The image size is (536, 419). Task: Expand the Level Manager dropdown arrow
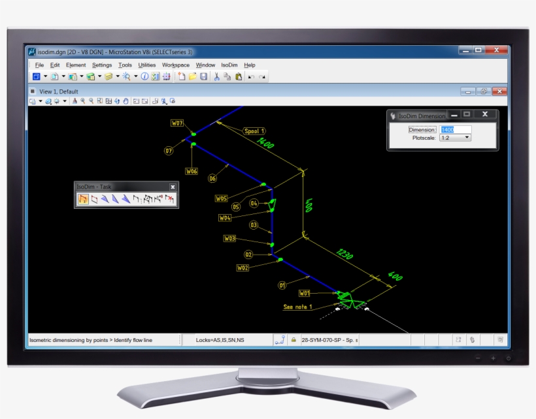99,76
